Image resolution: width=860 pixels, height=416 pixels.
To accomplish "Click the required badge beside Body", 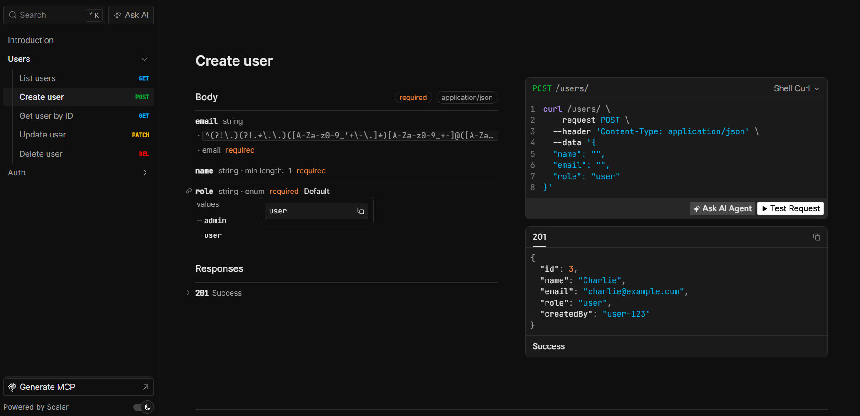I will click(x=413, y=98).
